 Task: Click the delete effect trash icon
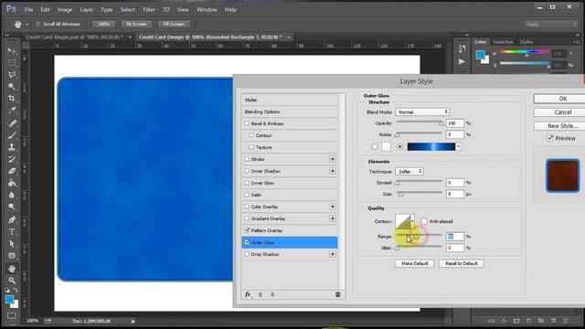(x=337, y=294)
